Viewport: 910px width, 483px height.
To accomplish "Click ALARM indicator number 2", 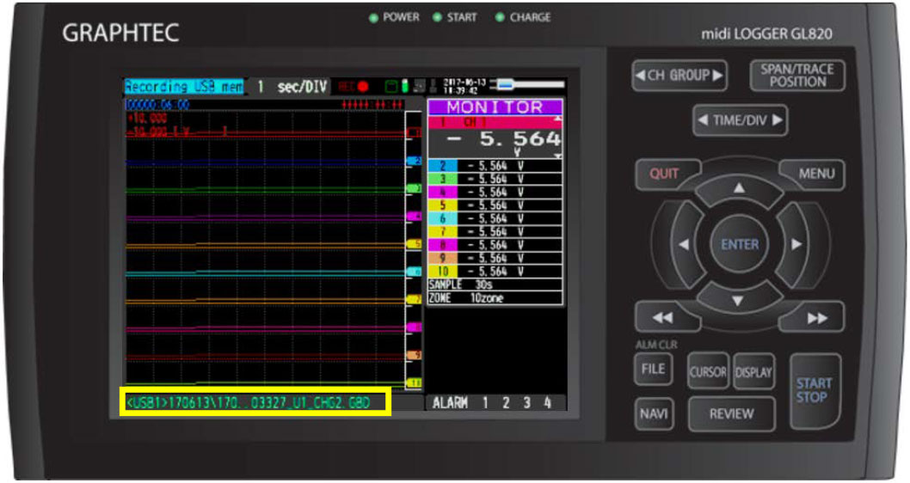I will coord(506,403).
